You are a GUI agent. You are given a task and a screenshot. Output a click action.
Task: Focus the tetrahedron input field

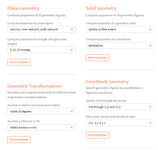tap(120, 46)
